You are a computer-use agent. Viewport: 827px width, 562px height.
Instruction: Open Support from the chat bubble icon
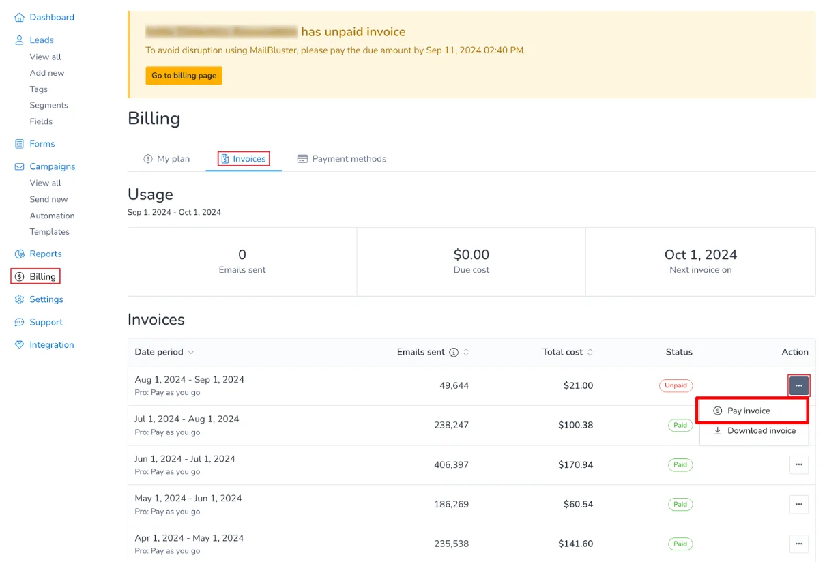pos(18,322)
